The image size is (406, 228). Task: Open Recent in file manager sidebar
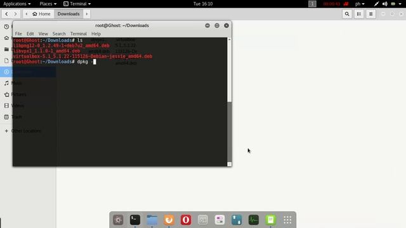[6, 27]
